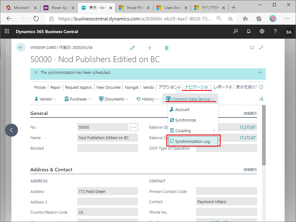Click 表示を減らす to show fewer options
The image size is (296, 222).
click(246, 87)
